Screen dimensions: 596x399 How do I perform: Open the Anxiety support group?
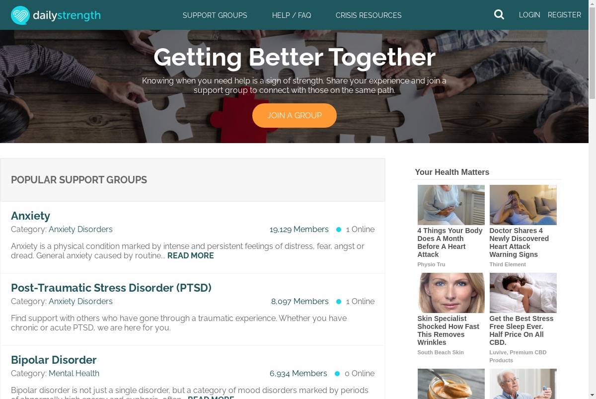tap(30, 216)
